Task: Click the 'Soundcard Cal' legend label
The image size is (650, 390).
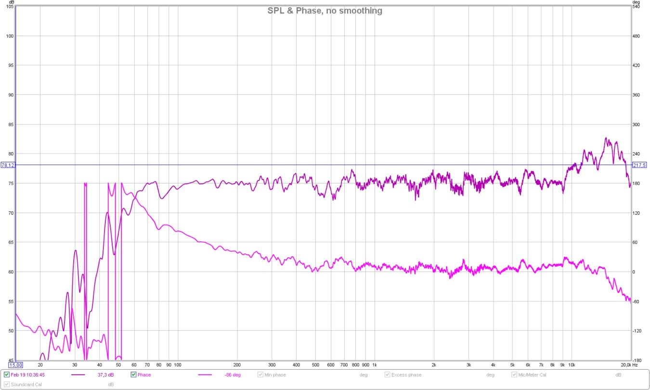Action: (26, 384)
